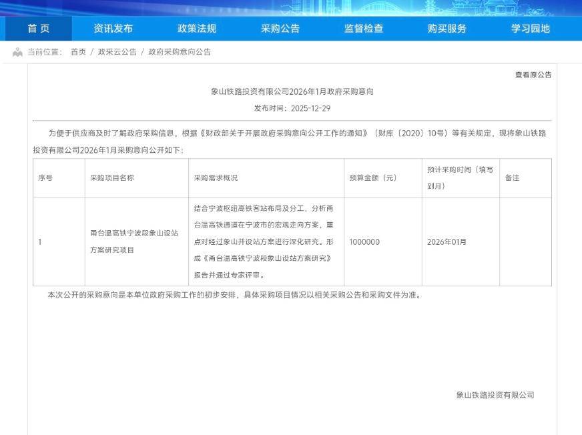Switch to the 资讯发布 tab
This screenshot has width=582, height=435.
[113, 29]
